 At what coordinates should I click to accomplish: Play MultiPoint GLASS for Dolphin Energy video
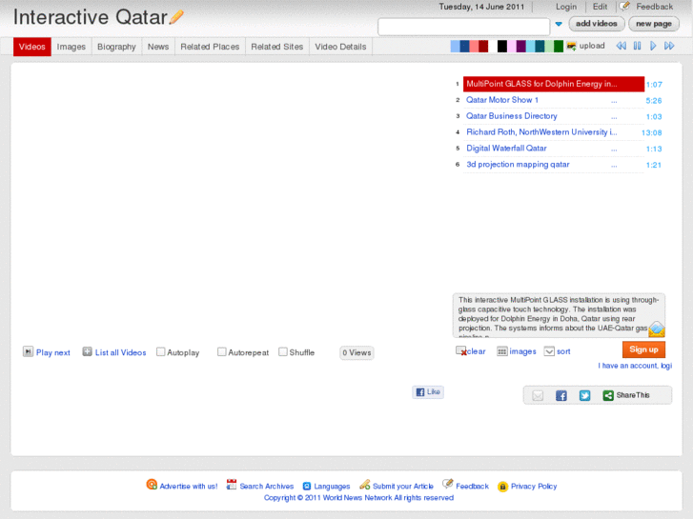[x=553, y=84]
